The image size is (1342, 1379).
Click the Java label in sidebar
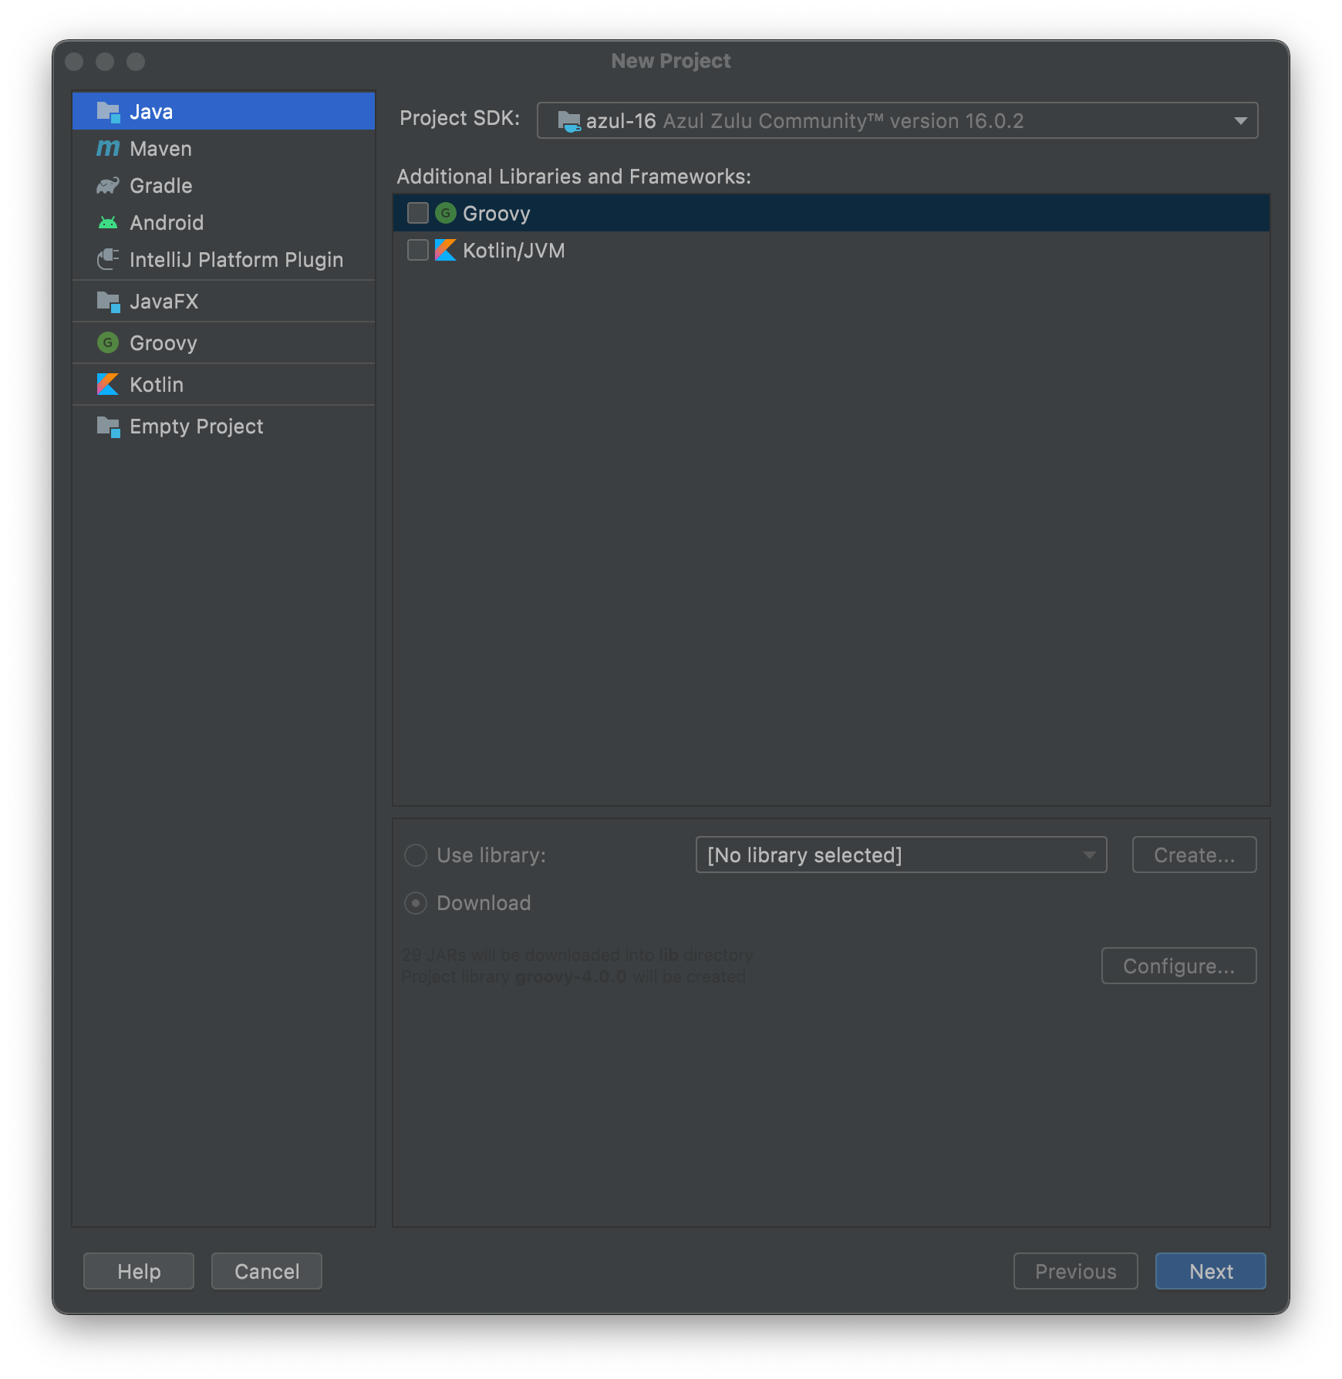pyautogui.click(x=151, y=112)
